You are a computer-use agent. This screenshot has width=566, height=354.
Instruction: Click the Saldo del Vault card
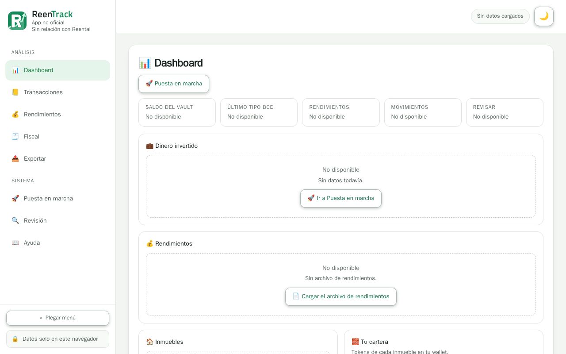pyautogui.click(x=177, y=112)
